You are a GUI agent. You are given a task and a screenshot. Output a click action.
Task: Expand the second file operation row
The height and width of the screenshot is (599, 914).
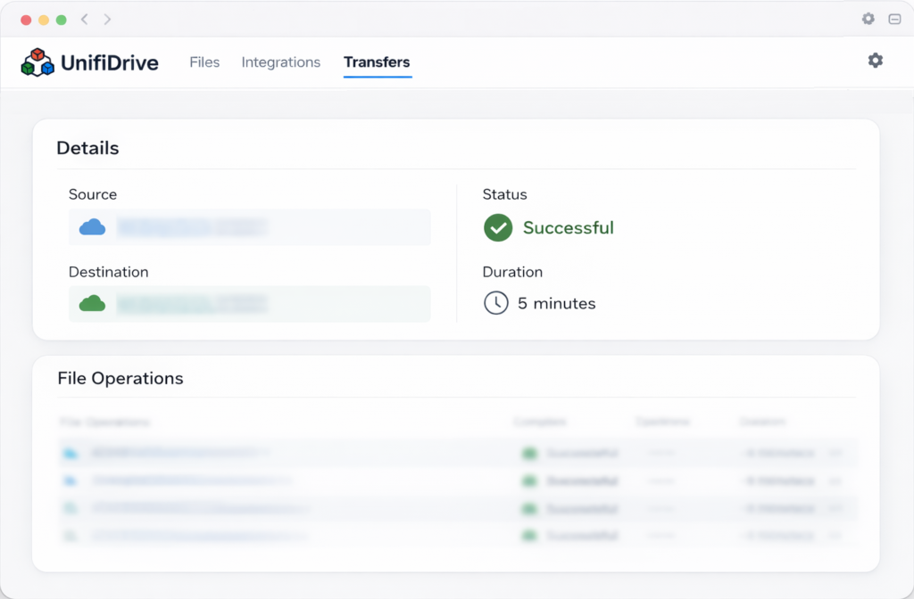[835, 480]
